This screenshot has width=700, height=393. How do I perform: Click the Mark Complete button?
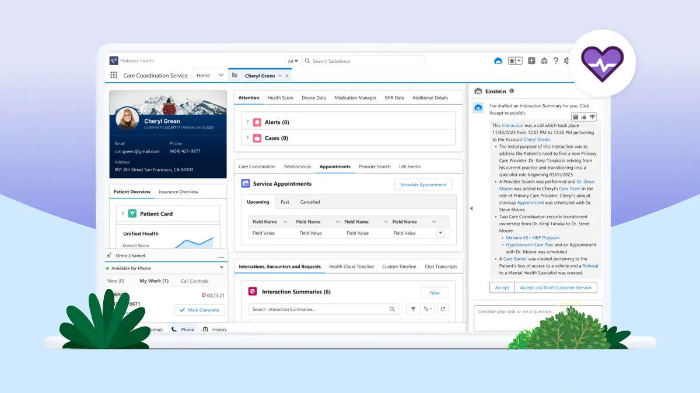coord(199,310)
